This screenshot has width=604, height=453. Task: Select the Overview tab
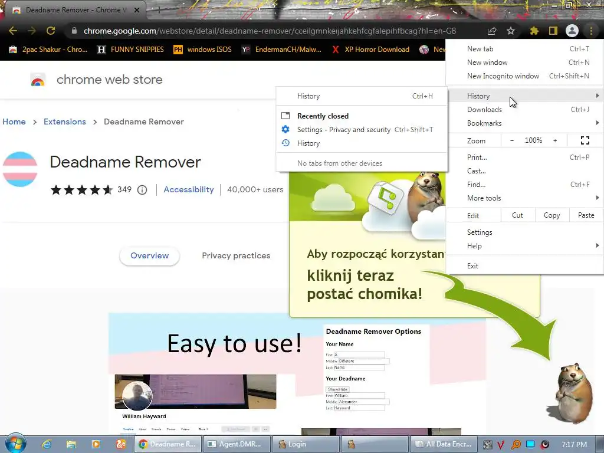coord(149,256)
